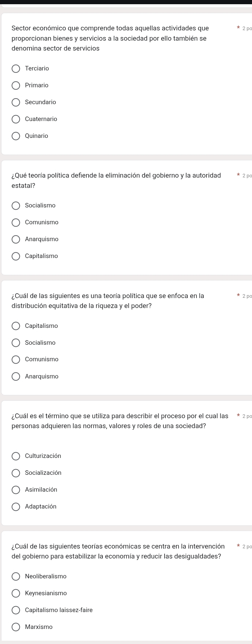The image size is (252, 644).
Task: Choose the Socialización radio option
Action: point(16,473)
